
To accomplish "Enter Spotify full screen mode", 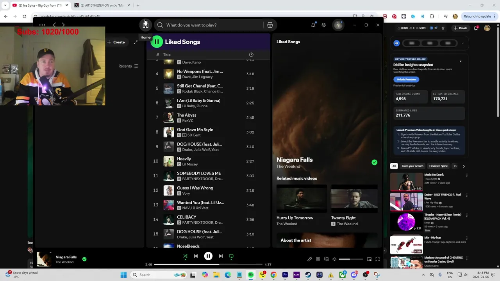I will (x=378, y=259).
